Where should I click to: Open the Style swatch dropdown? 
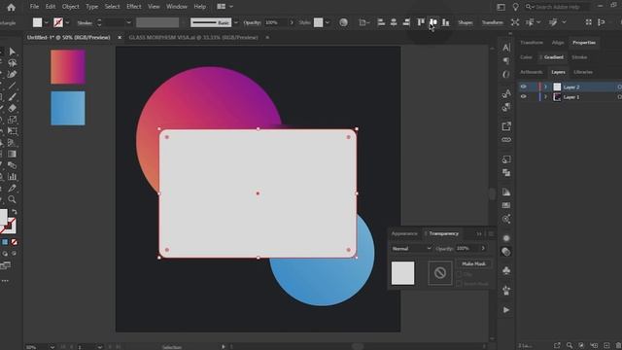(328, 22)
